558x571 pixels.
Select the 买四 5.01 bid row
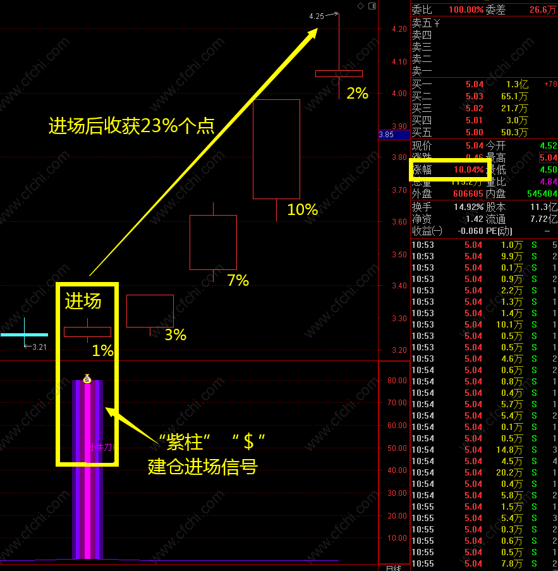(484, 121)
